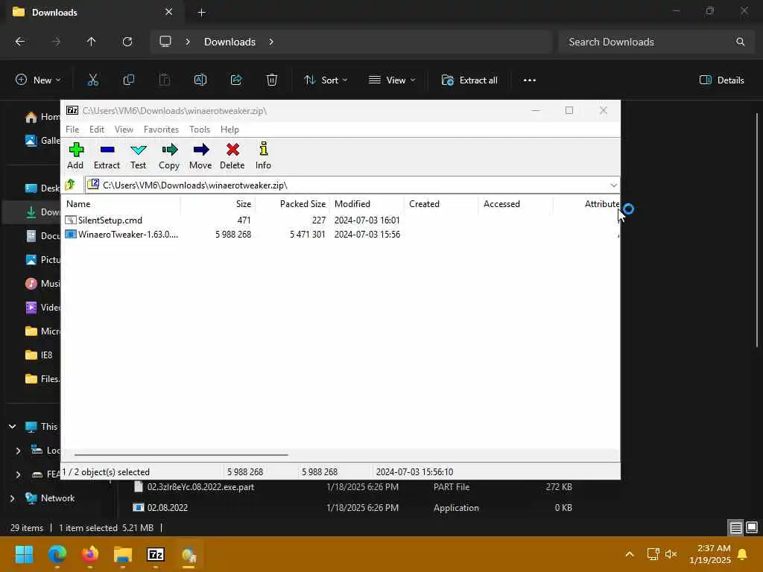Image resolution: width=763 pixels, height=572 pixels.
Task: Open the 7-Zip Favorites menu
Action: pyautogui.click(x=161, y=130)
